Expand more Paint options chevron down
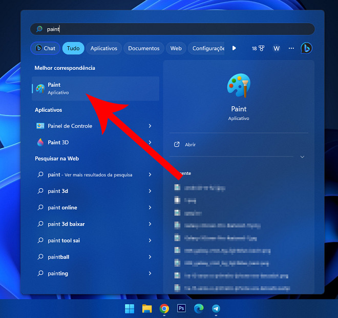The width and height of the screenshot is (338, 318). click(302, 157)
